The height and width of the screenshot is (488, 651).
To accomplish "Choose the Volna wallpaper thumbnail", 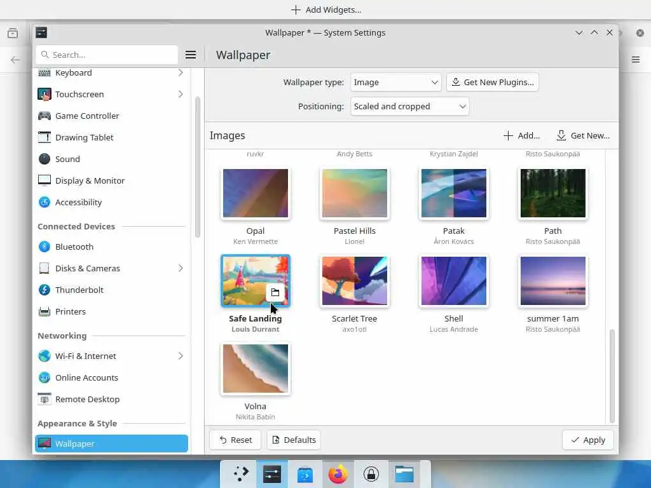I will pos(256,369).
